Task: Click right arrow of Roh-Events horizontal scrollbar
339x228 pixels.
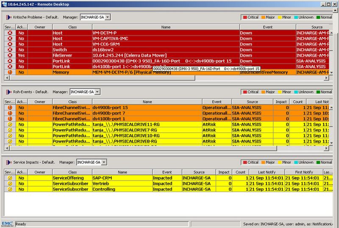Action: point(326,148)
